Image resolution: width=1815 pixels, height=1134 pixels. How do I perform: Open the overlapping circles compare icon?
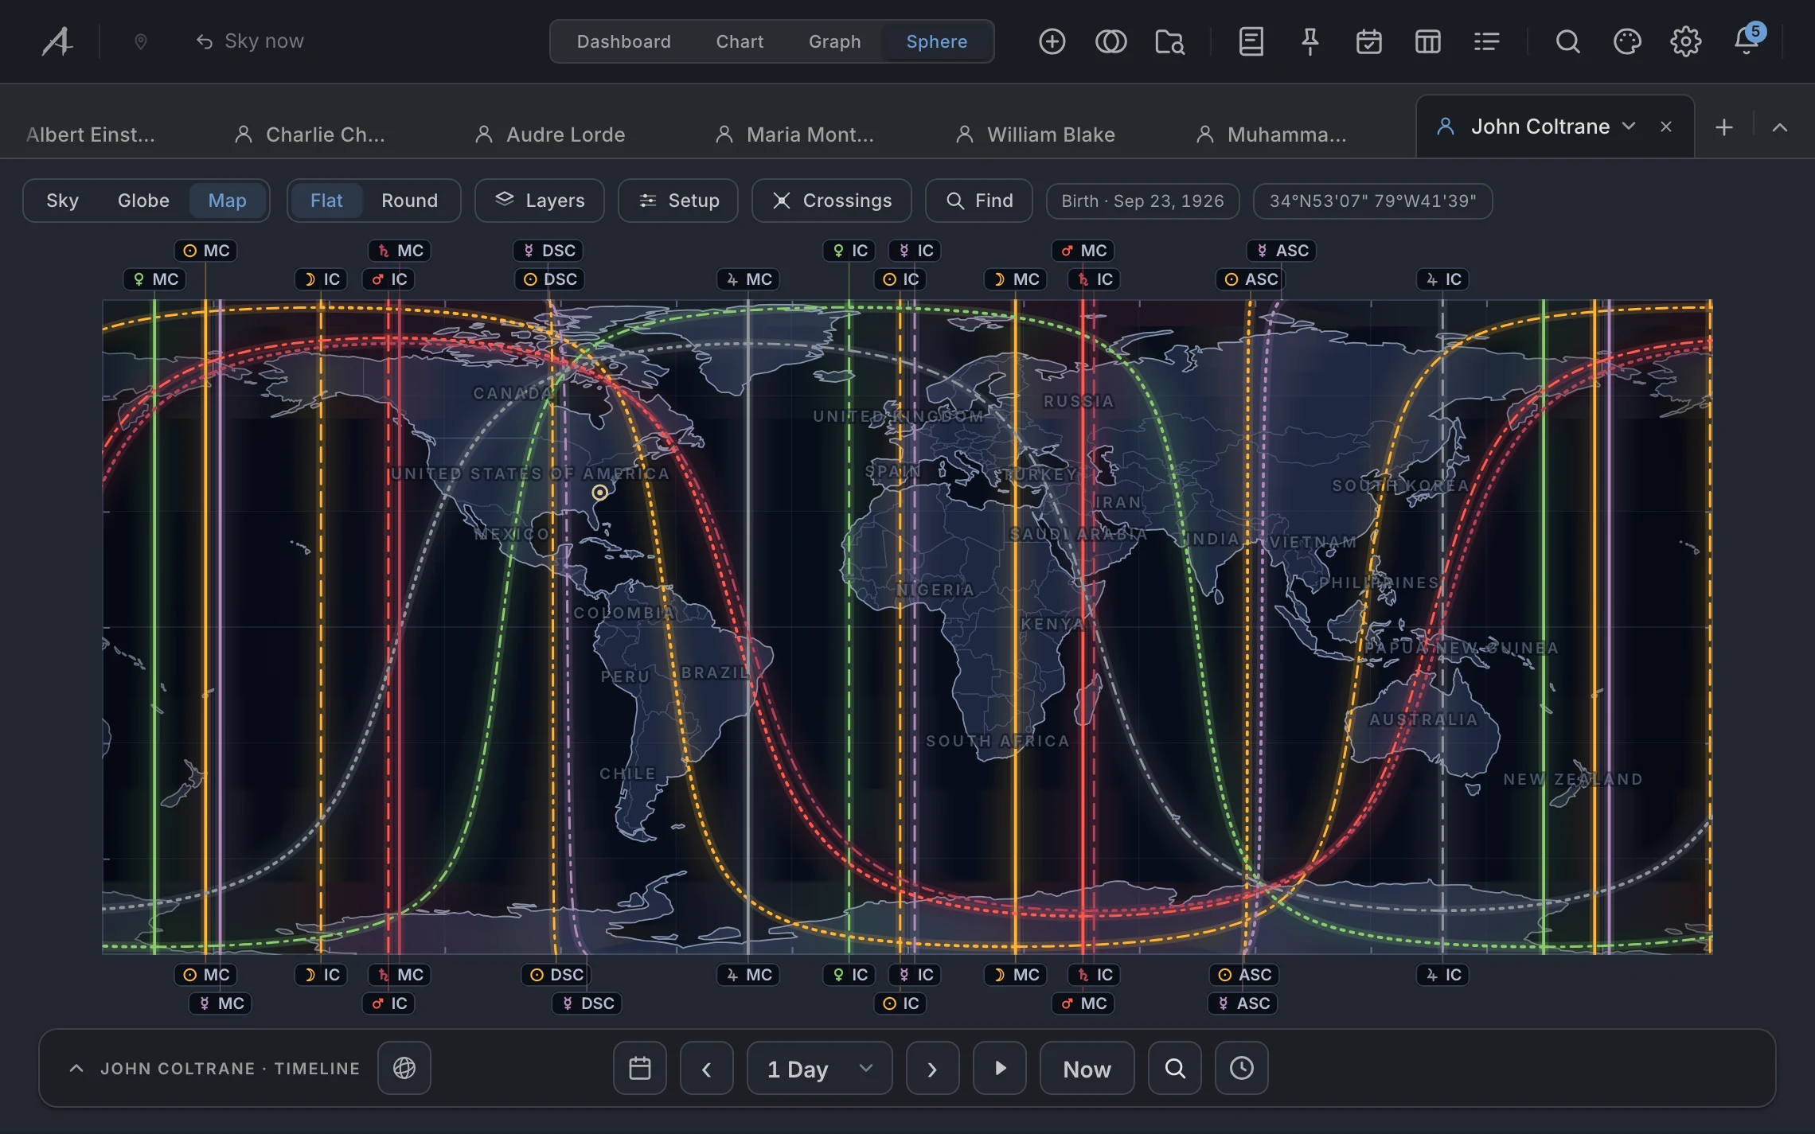pos(1110,41)
